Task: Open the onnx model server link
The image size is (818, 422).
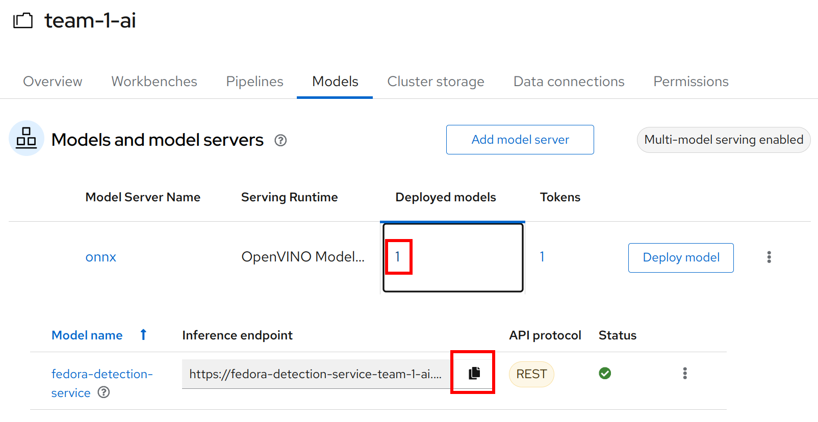Action: click(x=101, y=257)
